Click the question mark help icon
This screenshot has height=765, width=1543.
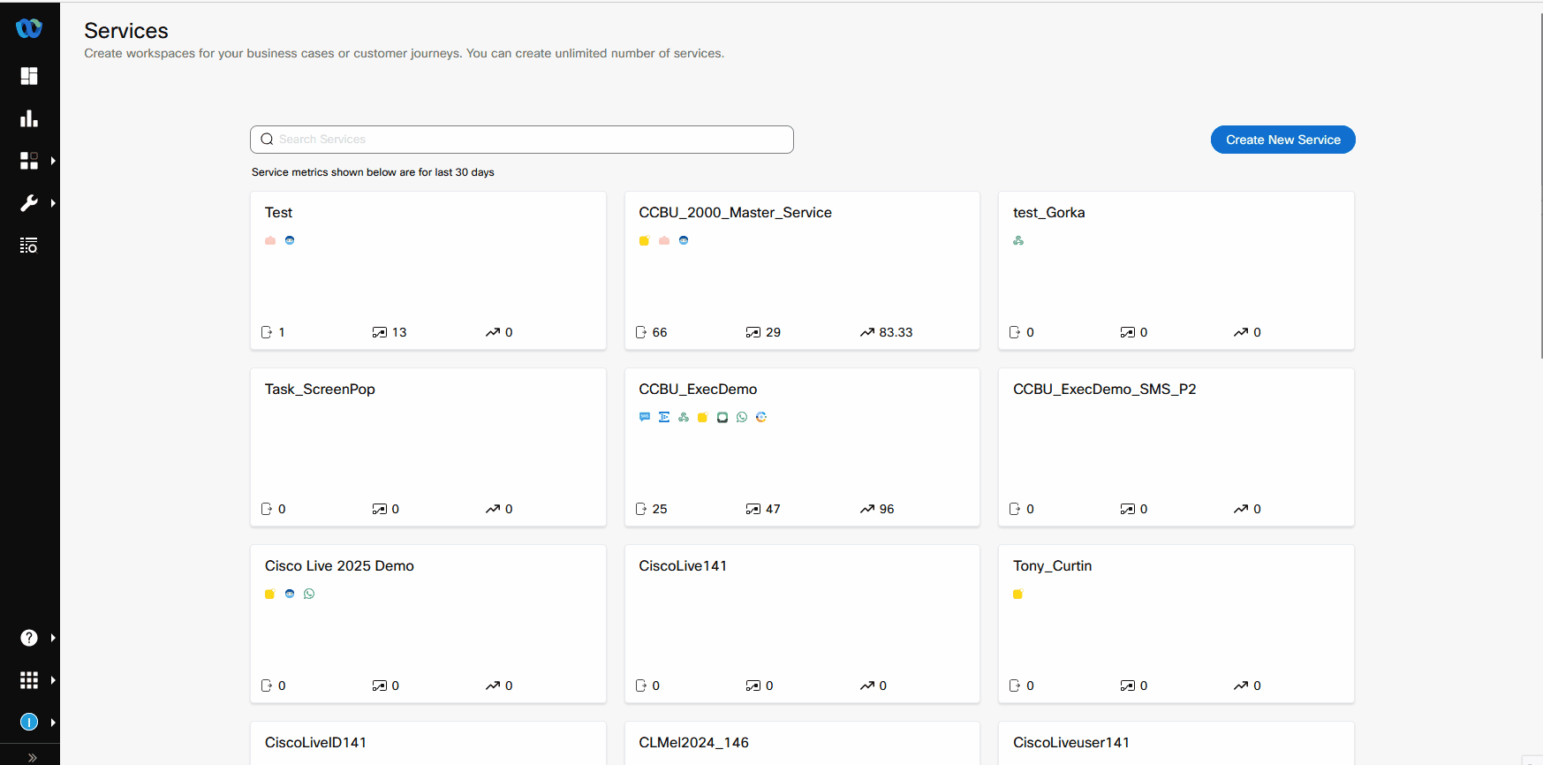tap(29, 638)
